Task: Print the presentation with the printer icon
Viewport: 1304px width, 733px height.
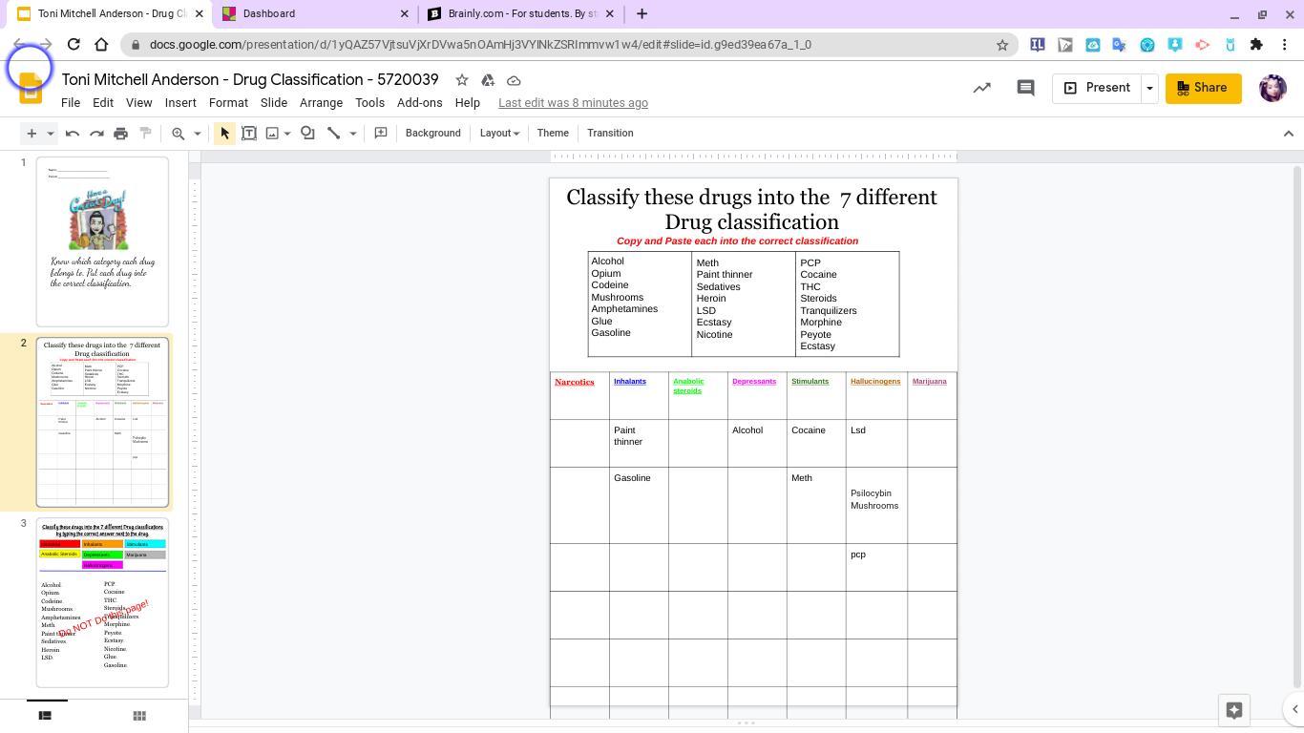Action: pos(120,134)
